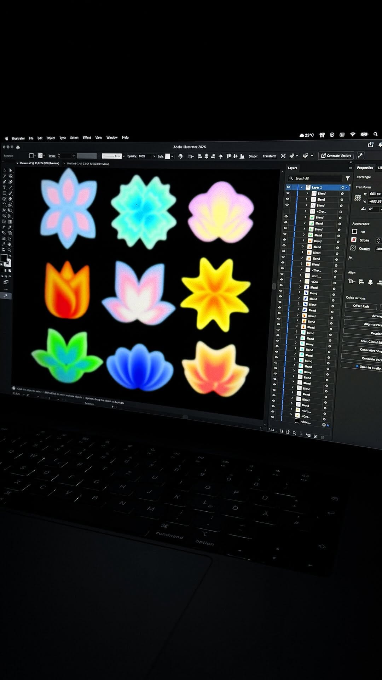Click the fx effects icon in Properties
The height and width of the screenshot is (680, 382).
[x=351, y=258]
